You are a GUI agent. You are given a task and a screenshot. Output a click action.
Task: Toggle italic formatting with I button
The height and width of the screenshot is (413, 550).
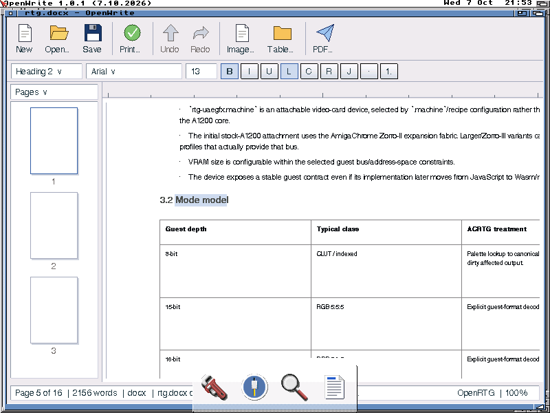click(250, 72)
